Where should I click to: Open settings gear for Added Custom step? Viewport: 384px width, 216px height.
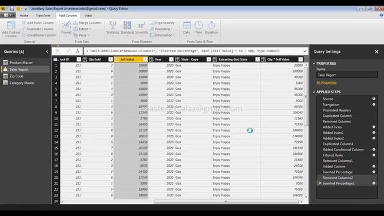pos(374,166)
